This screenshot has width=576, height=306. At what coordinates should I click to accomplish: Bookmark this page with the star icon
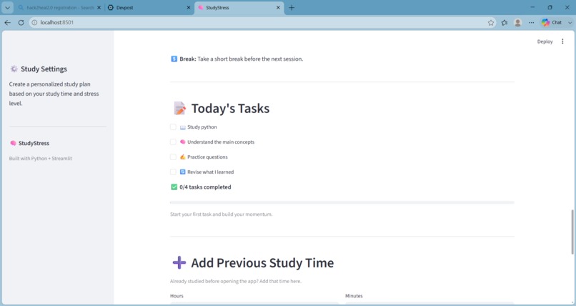(491, 23)
